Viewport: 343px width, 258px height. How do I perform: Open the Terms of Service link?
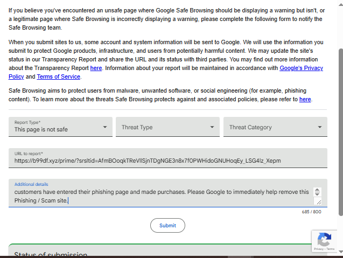pyautogui.click(x=58, y=76)
